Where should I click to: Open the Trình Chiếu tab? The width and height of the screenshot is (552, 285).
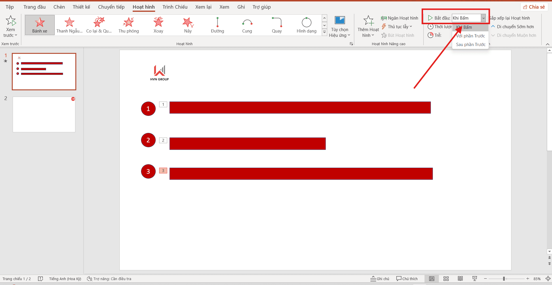pos(175,7)
